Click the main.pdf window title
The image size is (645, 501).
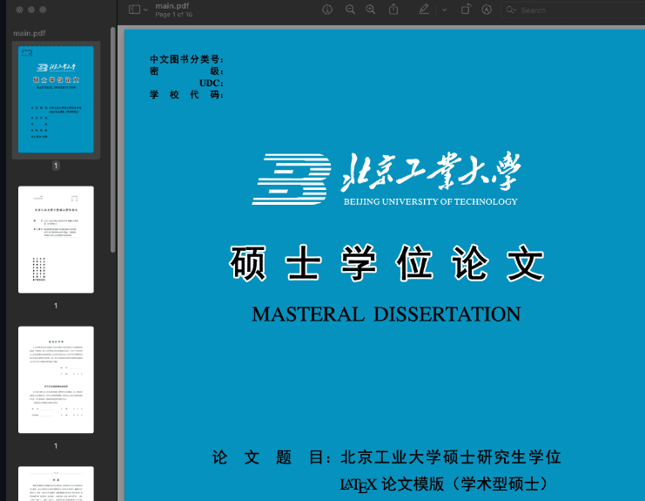172,6
